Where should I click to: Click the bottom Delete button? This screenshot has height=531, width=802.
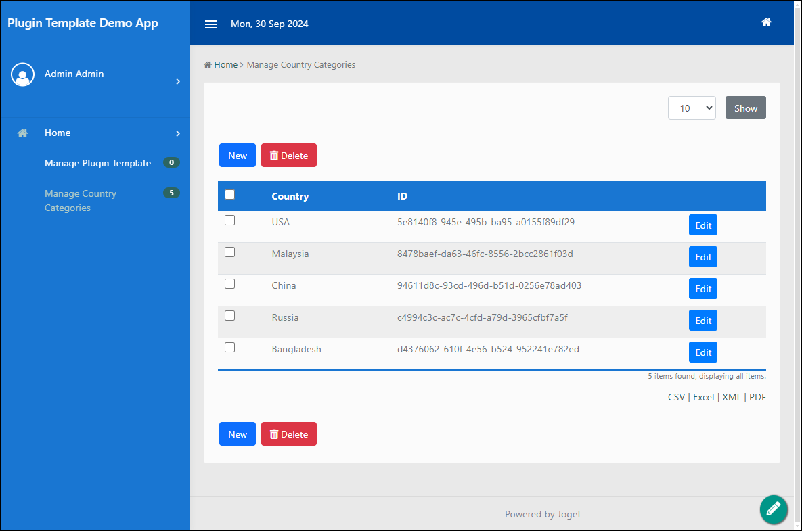288,434
